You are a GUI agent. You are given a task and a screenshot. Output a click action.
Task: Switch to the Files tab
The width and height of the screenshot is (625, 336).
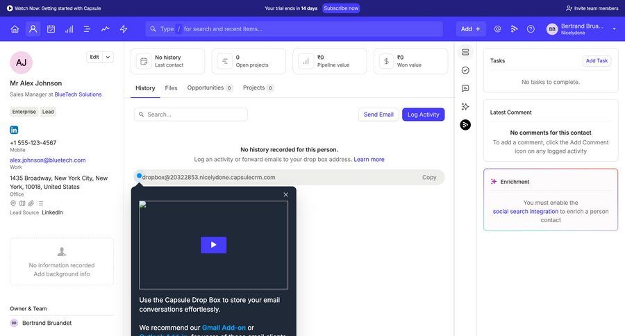point(171,88)
